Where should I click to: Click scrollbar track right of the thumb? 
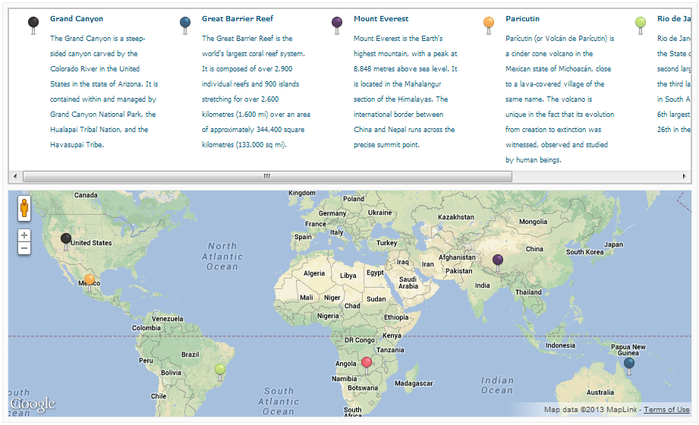point(595,176)
